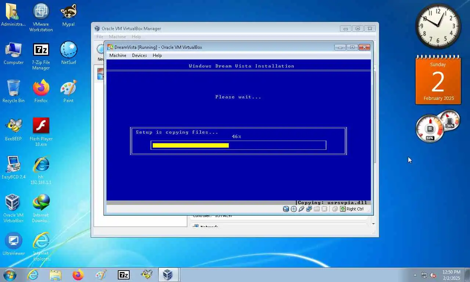This screenshot has height=282, width=470.
Task: Close the DreamVista VirtualBox window
Action: 364,47
